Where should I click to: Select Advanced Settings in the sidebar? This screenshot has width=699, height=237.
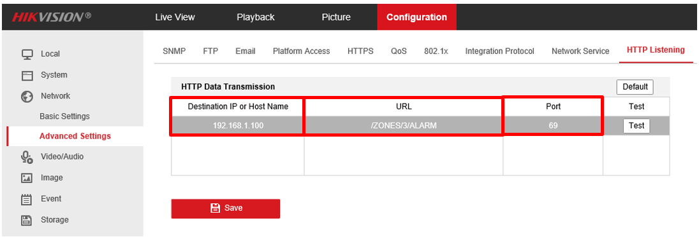(75, 136)
